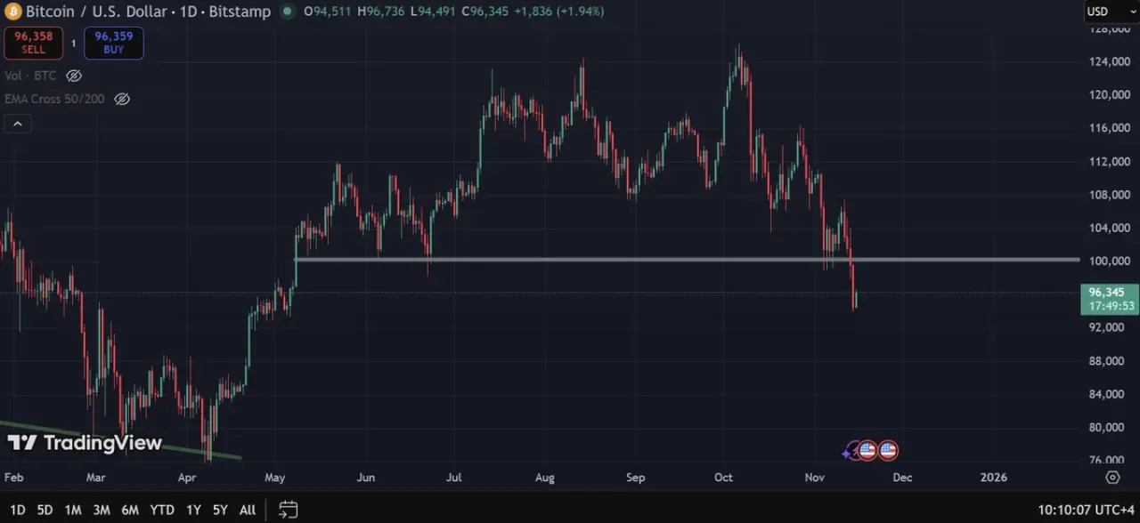This screenshot has width=1140, height=523.
Task: Click the red SELL 96,358 button
Action: click(x=33, y=43)
